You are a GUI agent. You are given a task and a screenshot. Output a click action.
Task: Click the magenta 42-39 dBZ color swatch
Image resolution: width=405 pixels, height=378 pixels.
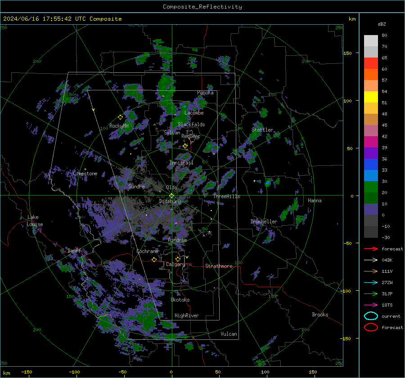click(x=371, y=142)
